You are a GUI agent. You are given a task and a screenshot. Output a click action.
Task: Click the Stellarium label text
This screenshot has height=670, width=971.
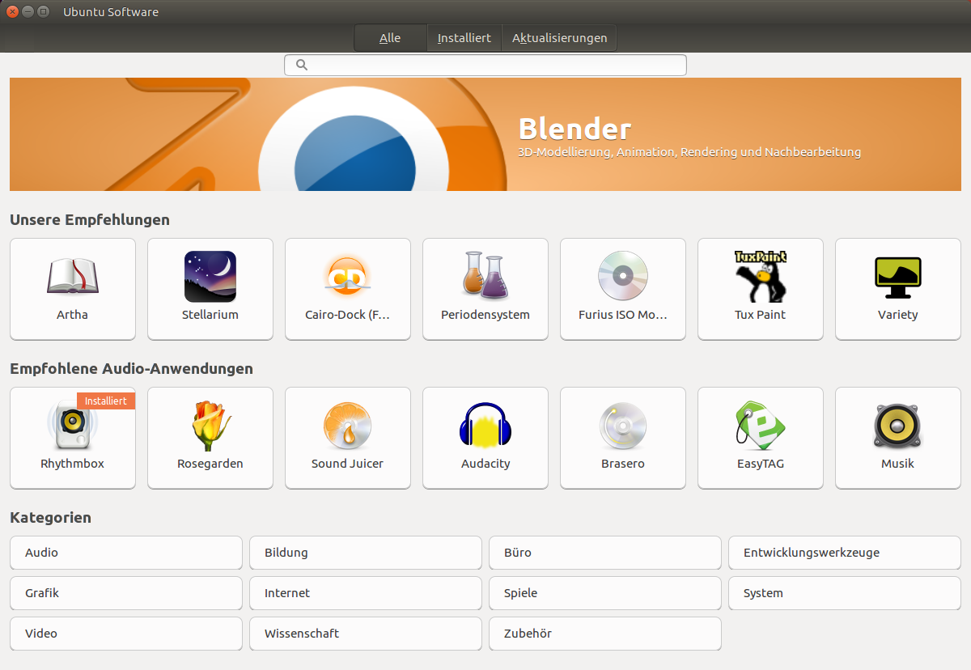[x=210, y=315]
